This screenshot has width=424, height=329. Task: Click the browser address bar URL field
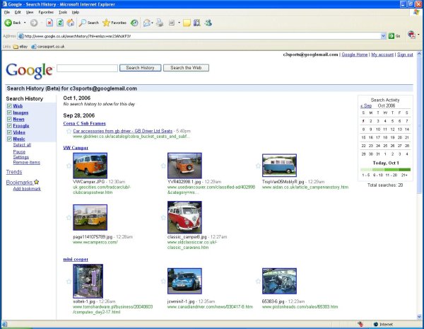coord(199,36)
